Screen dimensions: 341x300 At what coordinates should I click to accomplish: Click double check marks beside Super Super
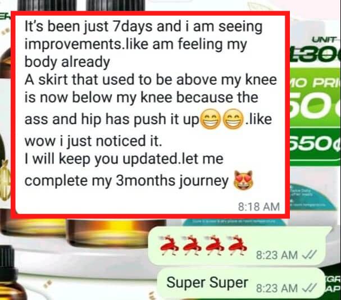(310, 288)
